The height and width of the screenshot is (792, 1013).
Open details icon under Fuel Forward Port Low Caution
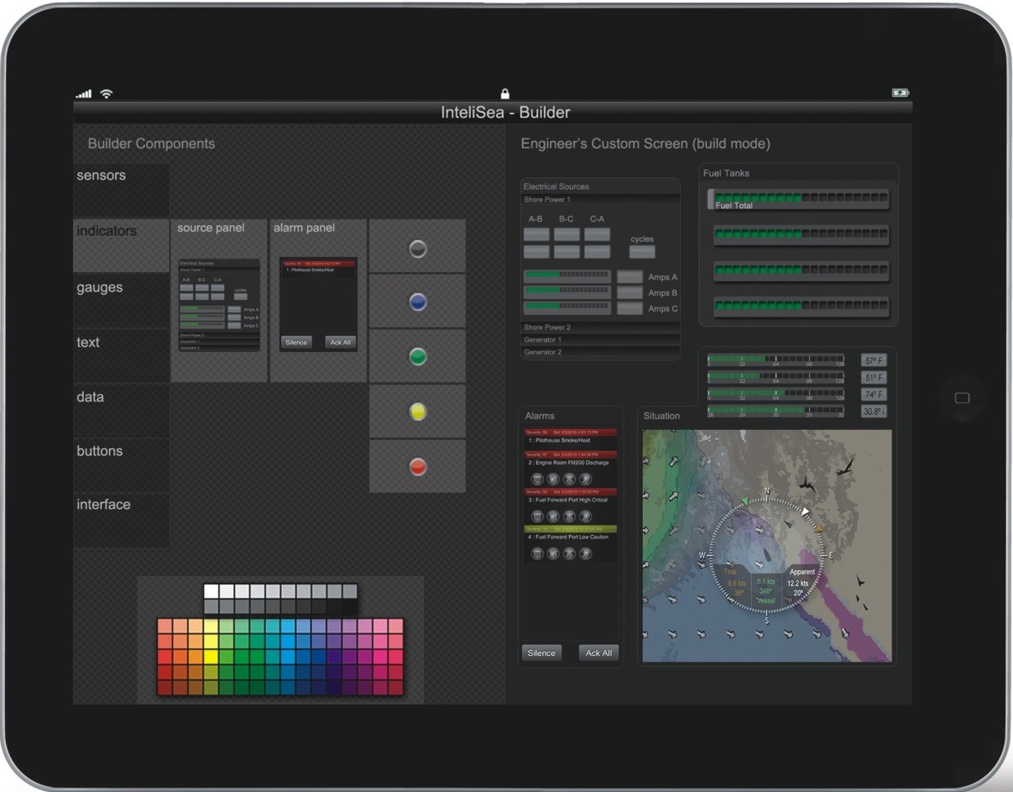537,553
